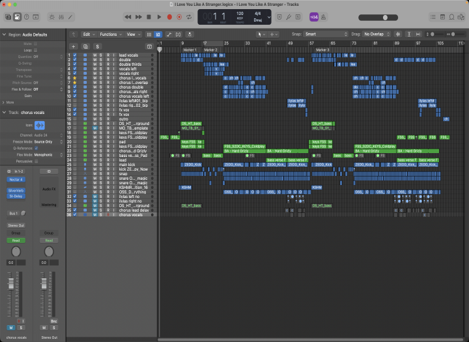The height and width of the screenshot is (342, 469).
Task: Expand the More section in Region inspector
Action: (8, 102)
